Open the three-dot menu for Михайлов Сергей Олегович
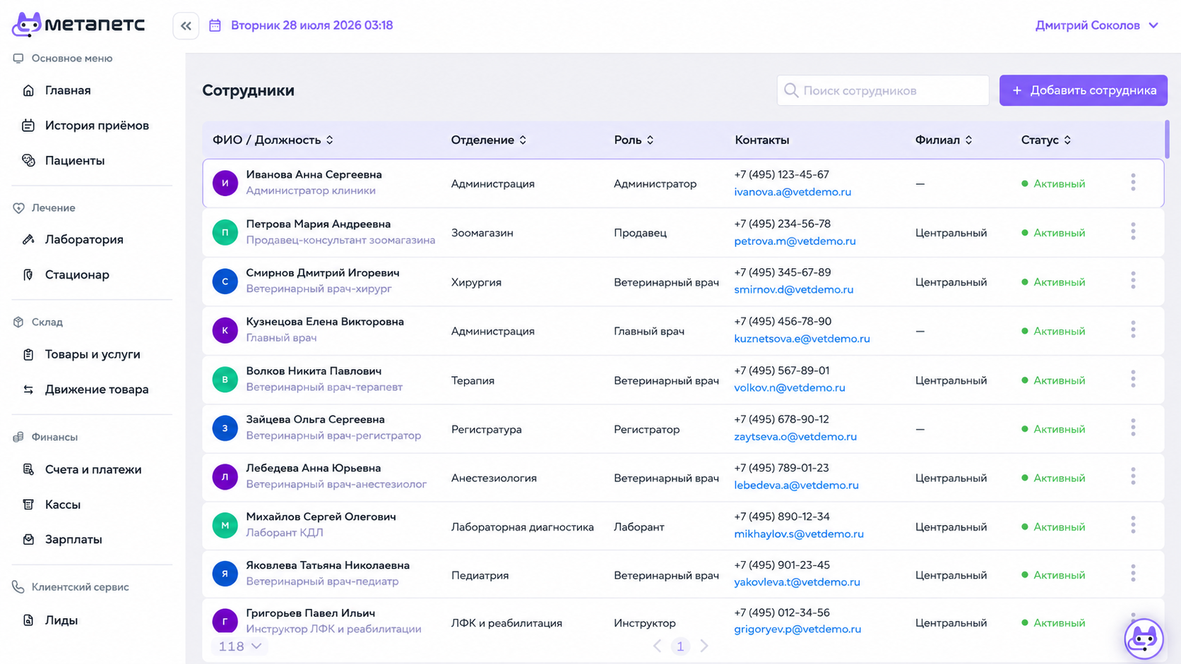The height and width of the screenshot is (664, 1181). click(1133, 525)
